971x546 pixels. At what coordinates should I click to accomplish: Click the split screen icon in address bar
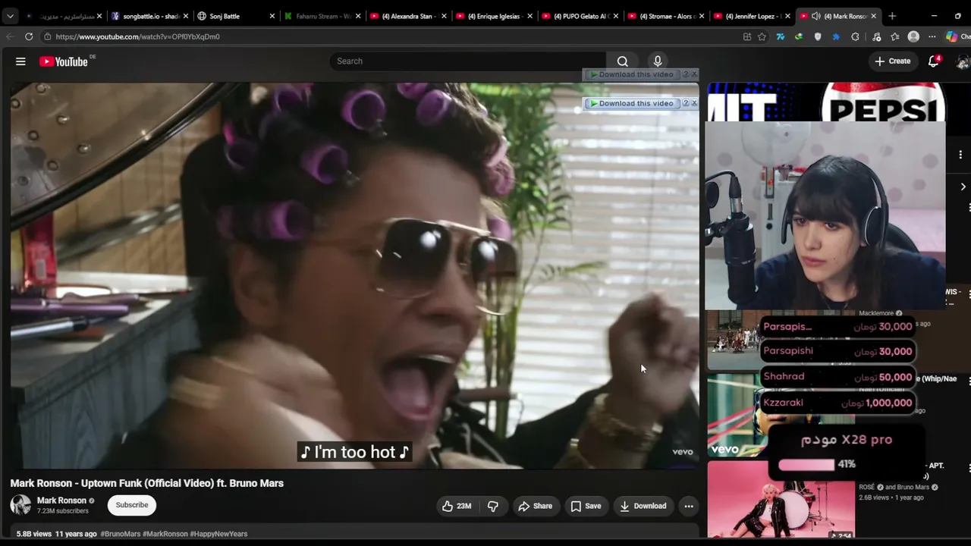(x=747, y=36)
